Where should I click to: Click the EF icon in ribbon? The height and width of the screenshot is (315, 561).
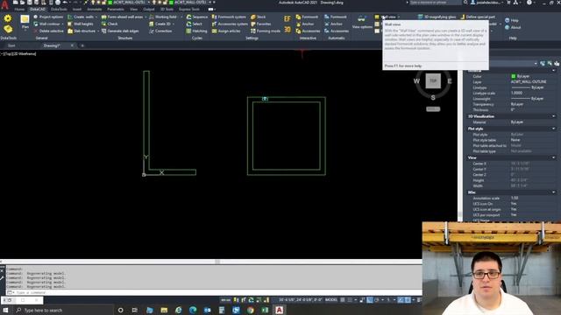[x=288, y=19]
